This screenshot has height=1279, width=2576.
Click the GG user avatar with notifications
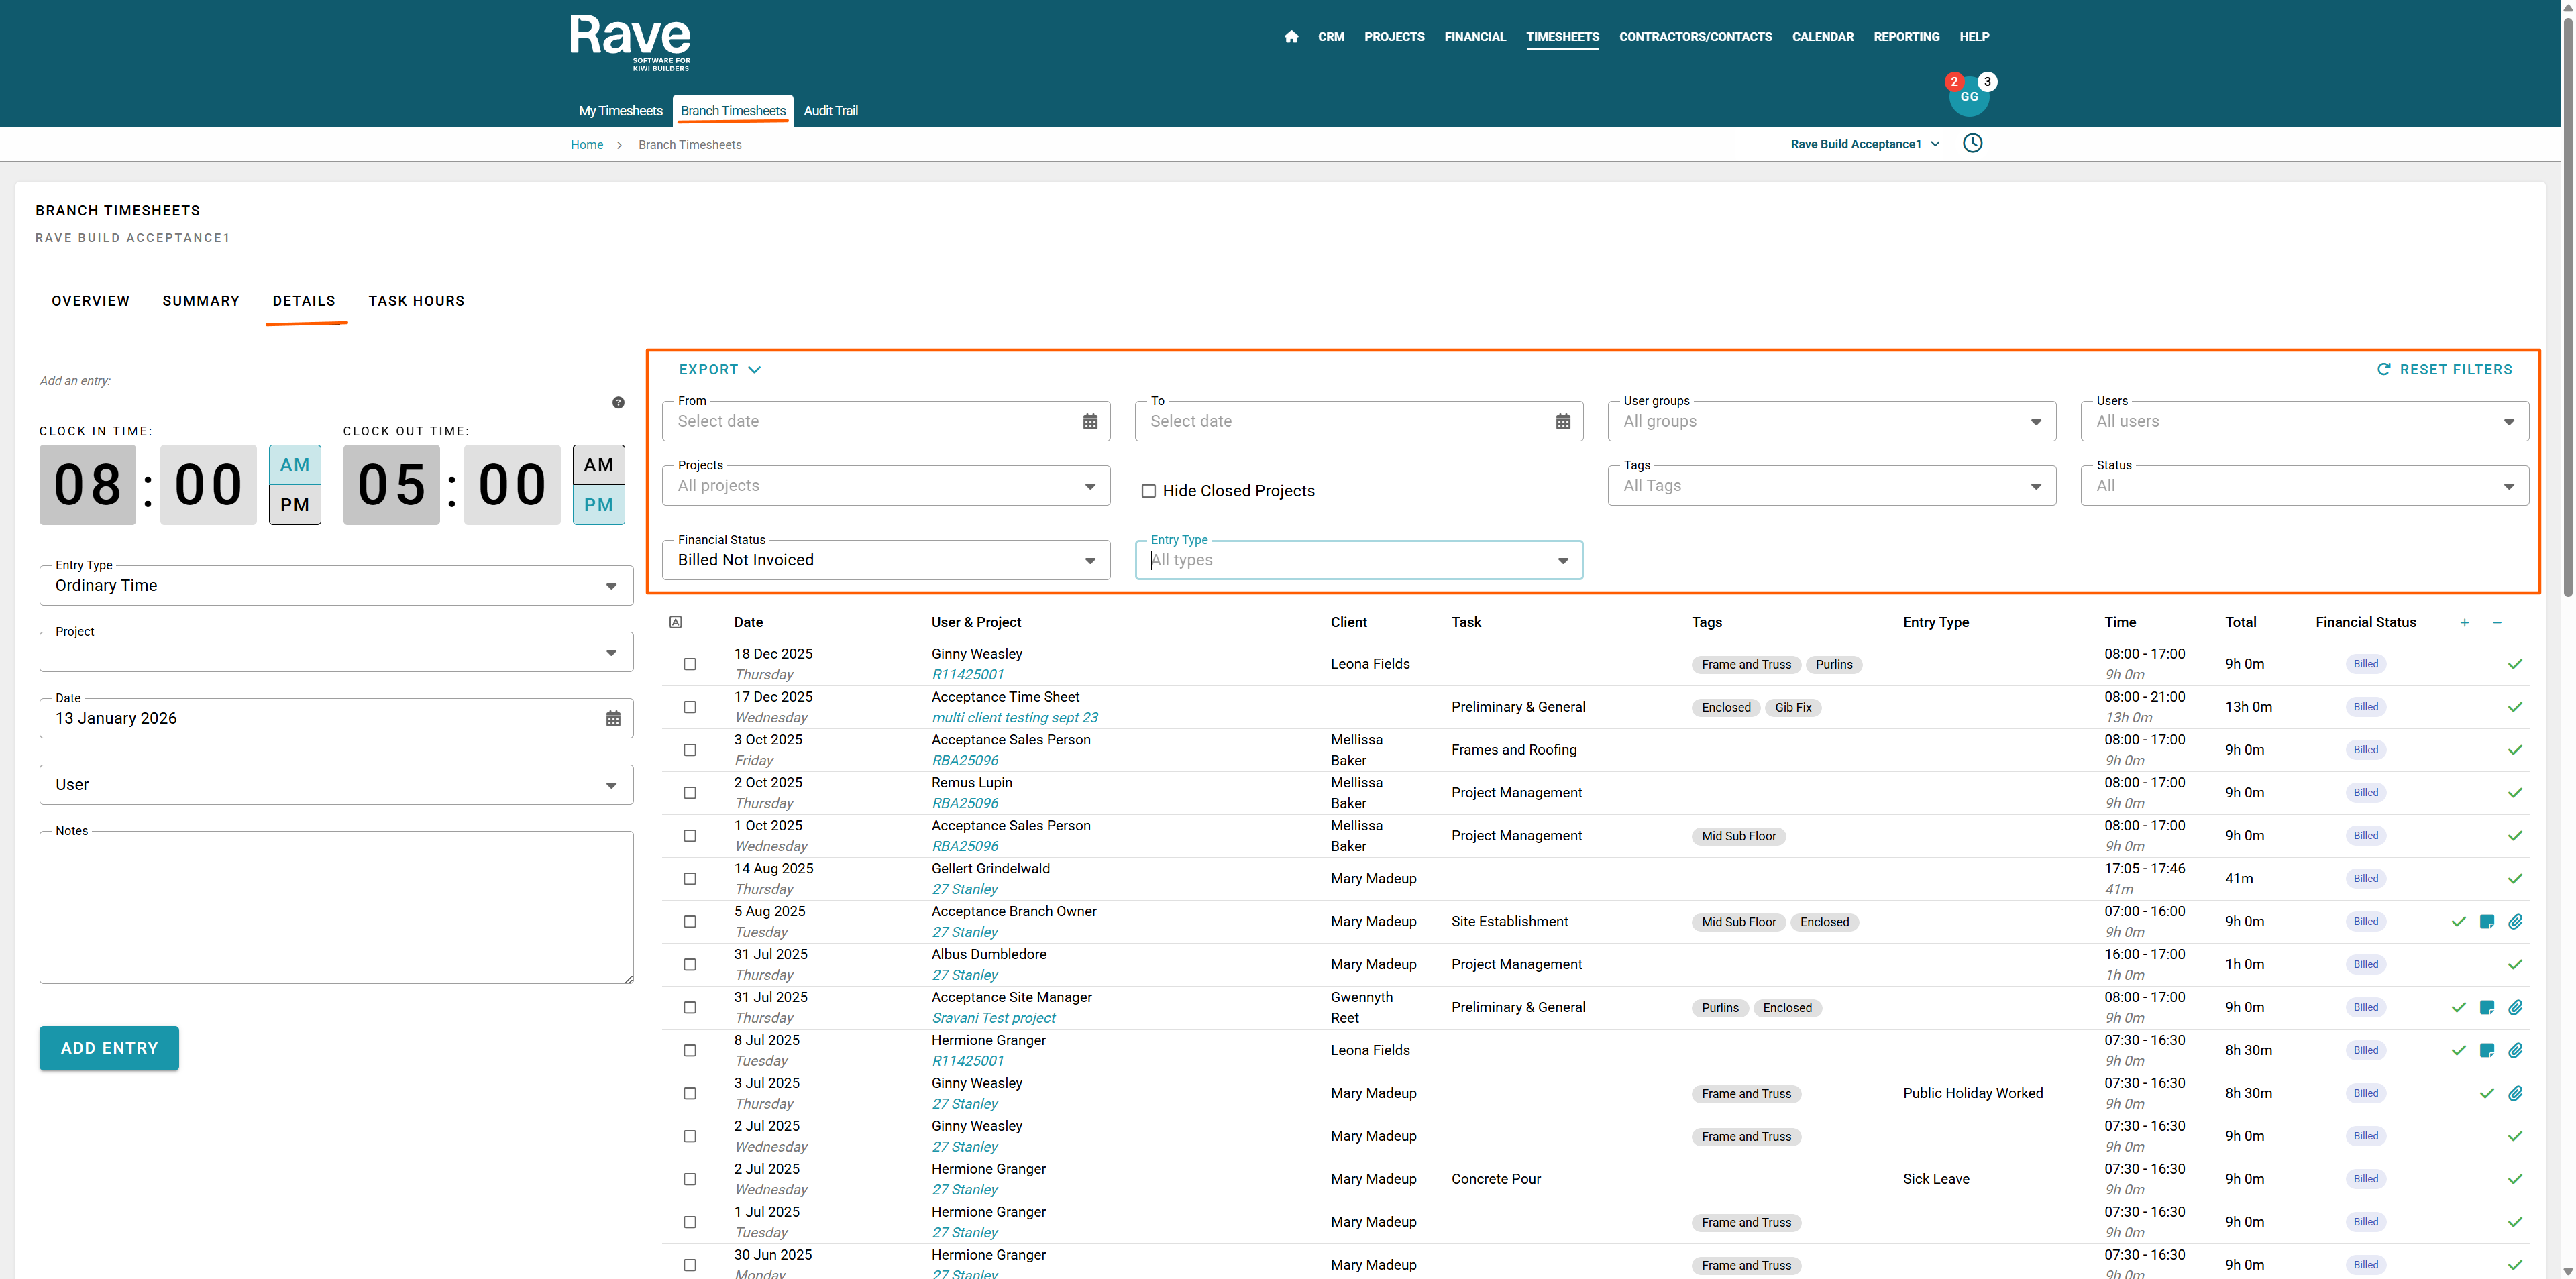(x=1969, y=96)
